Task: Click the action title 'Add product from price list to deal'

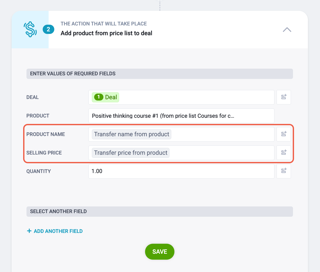Action: click(106, 33)
